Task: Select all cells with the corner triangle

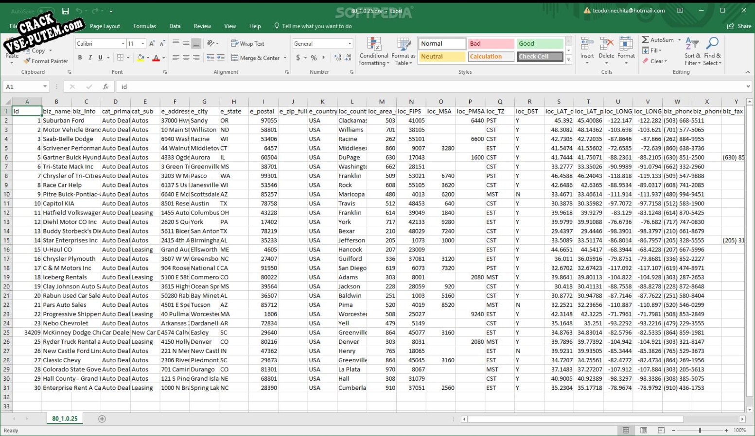Action: [7, 101]
